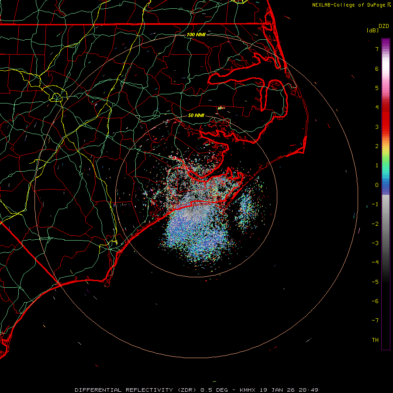Click the 1 value on the color scale
Viewport: 393px width, 393px height.
[x=377, y=165]
